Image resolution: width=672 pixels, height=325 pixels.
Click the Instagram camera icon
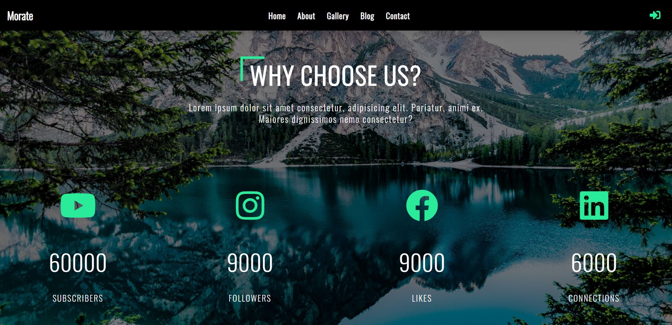pyautogui.click(x=250, y=205)
